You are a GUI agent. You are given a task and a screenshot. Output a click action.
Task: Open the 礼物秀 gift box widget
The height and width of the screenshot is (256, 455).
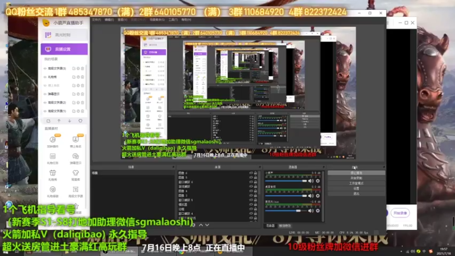pyautogui.click(x=52, y=175)
